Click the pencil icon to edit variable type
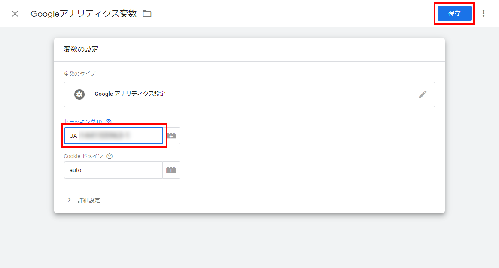 pos(423,94)
